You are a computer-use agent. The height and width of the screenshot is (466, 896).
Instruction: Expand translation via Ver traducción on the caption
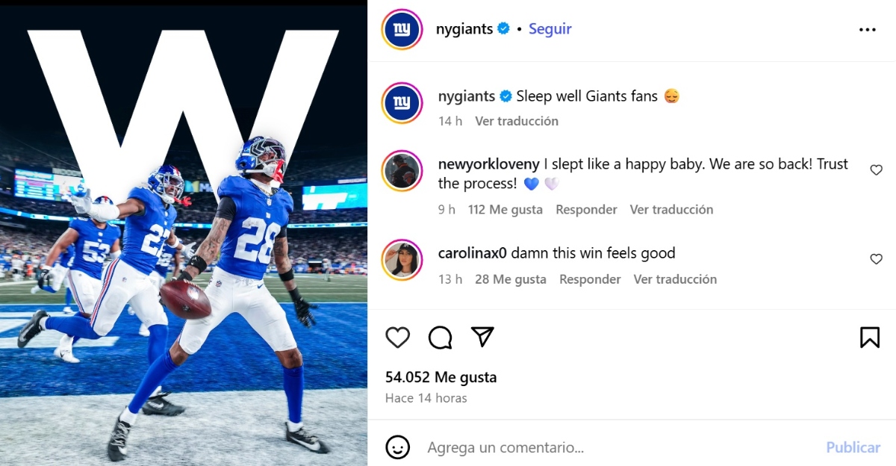pos(517,120)
